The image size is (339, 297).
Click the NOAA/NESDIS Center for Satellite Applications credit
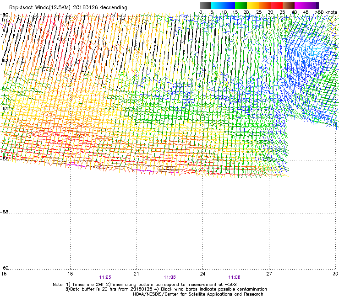[x=198, y=294]
